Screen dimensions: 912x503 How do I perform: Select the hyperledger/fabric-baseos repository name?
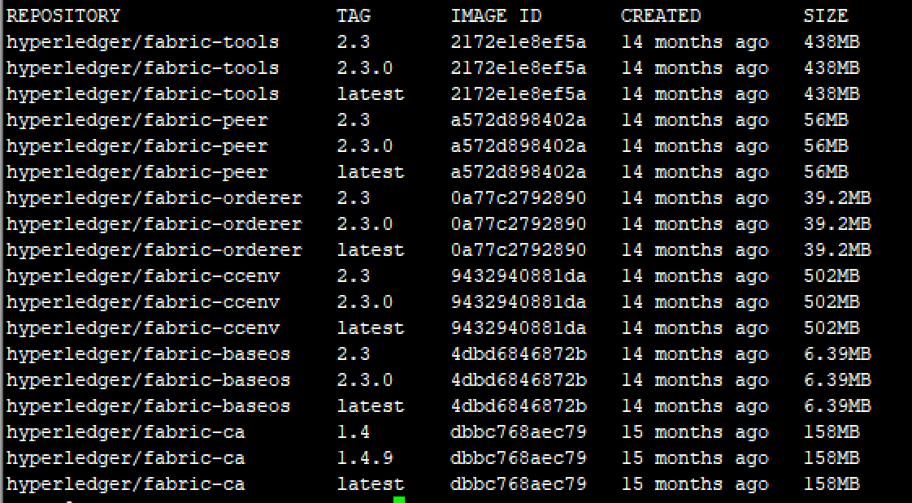[x=143, y=353]
